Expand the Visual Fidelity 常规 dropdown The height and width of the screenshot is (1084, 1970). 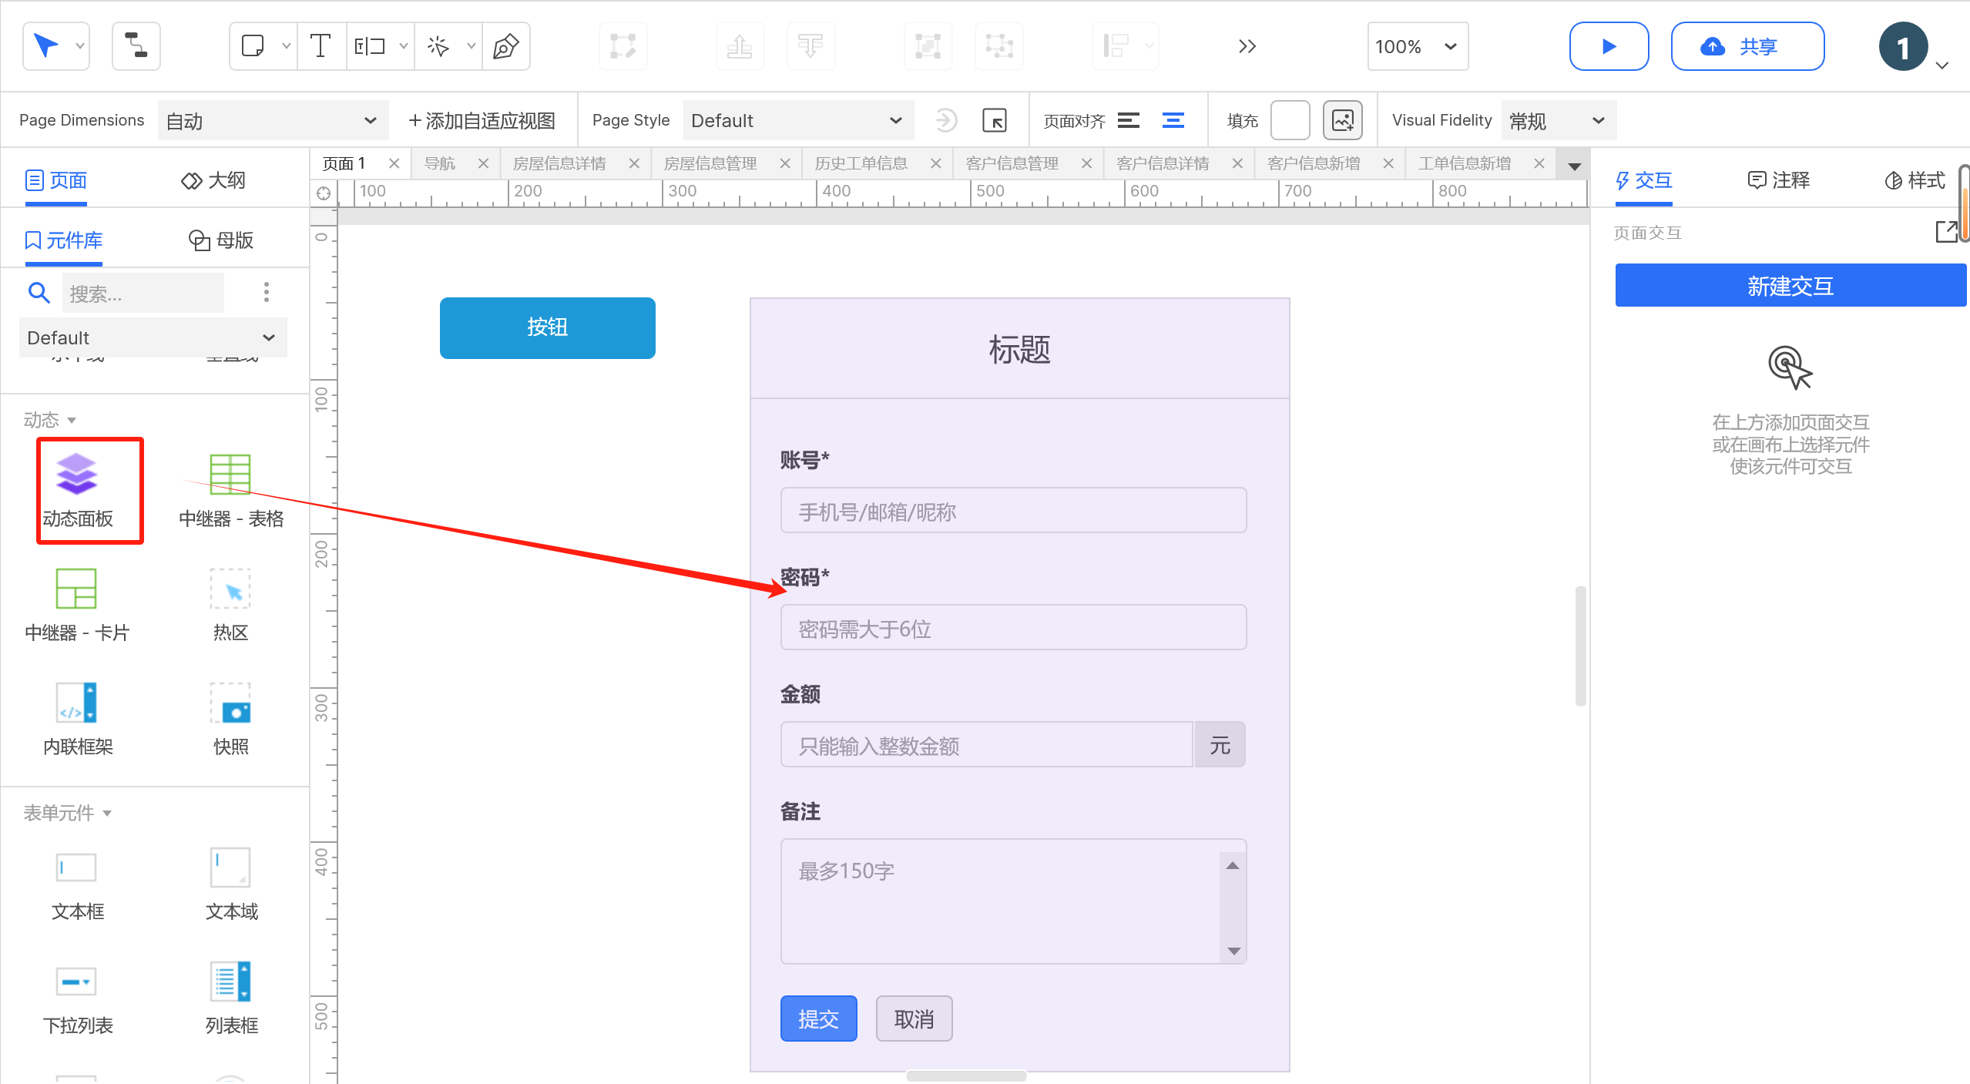1557,120
